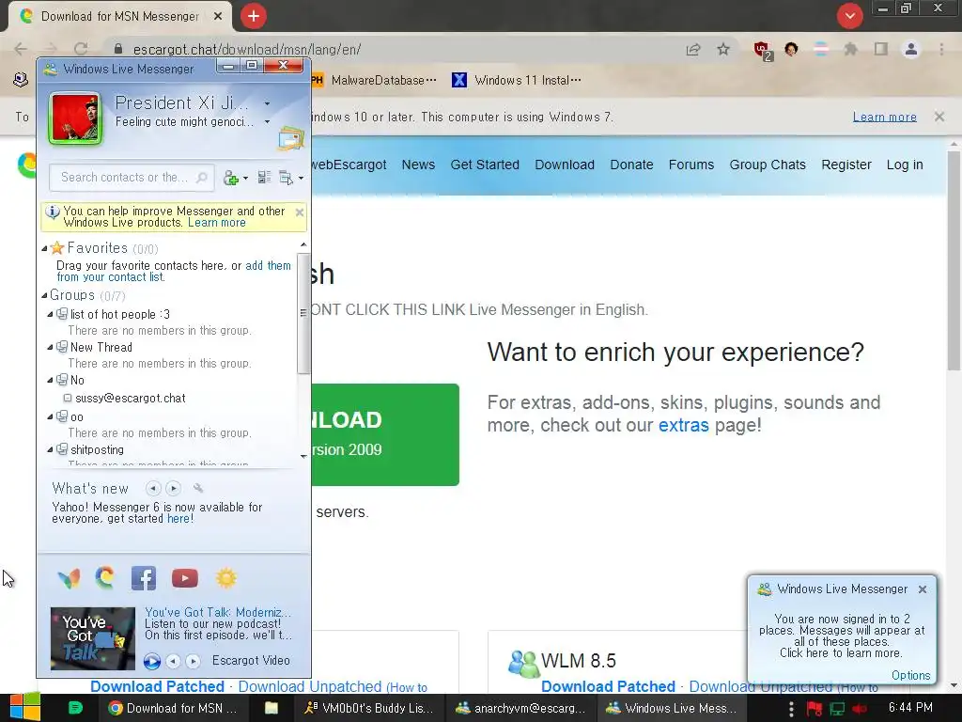Collapse the New Thread group

coord(51,348)
